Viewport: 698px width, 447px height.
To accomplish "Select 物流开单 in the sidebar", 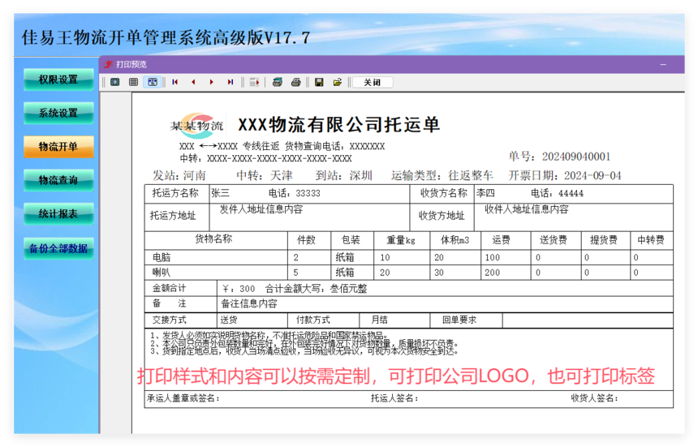I will point(58,147).
